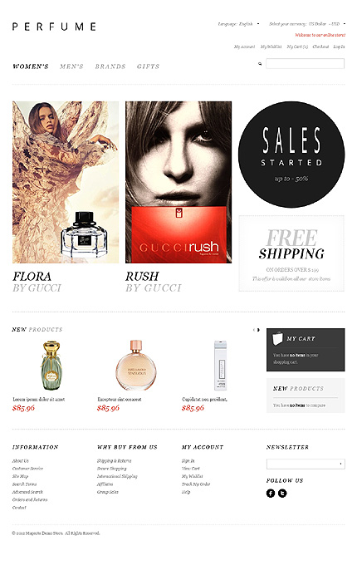Viewport: 357px width, 565px height.
Task: Open the Facebook follow icon
Action: pyautogui.click(x=271, y=494)
